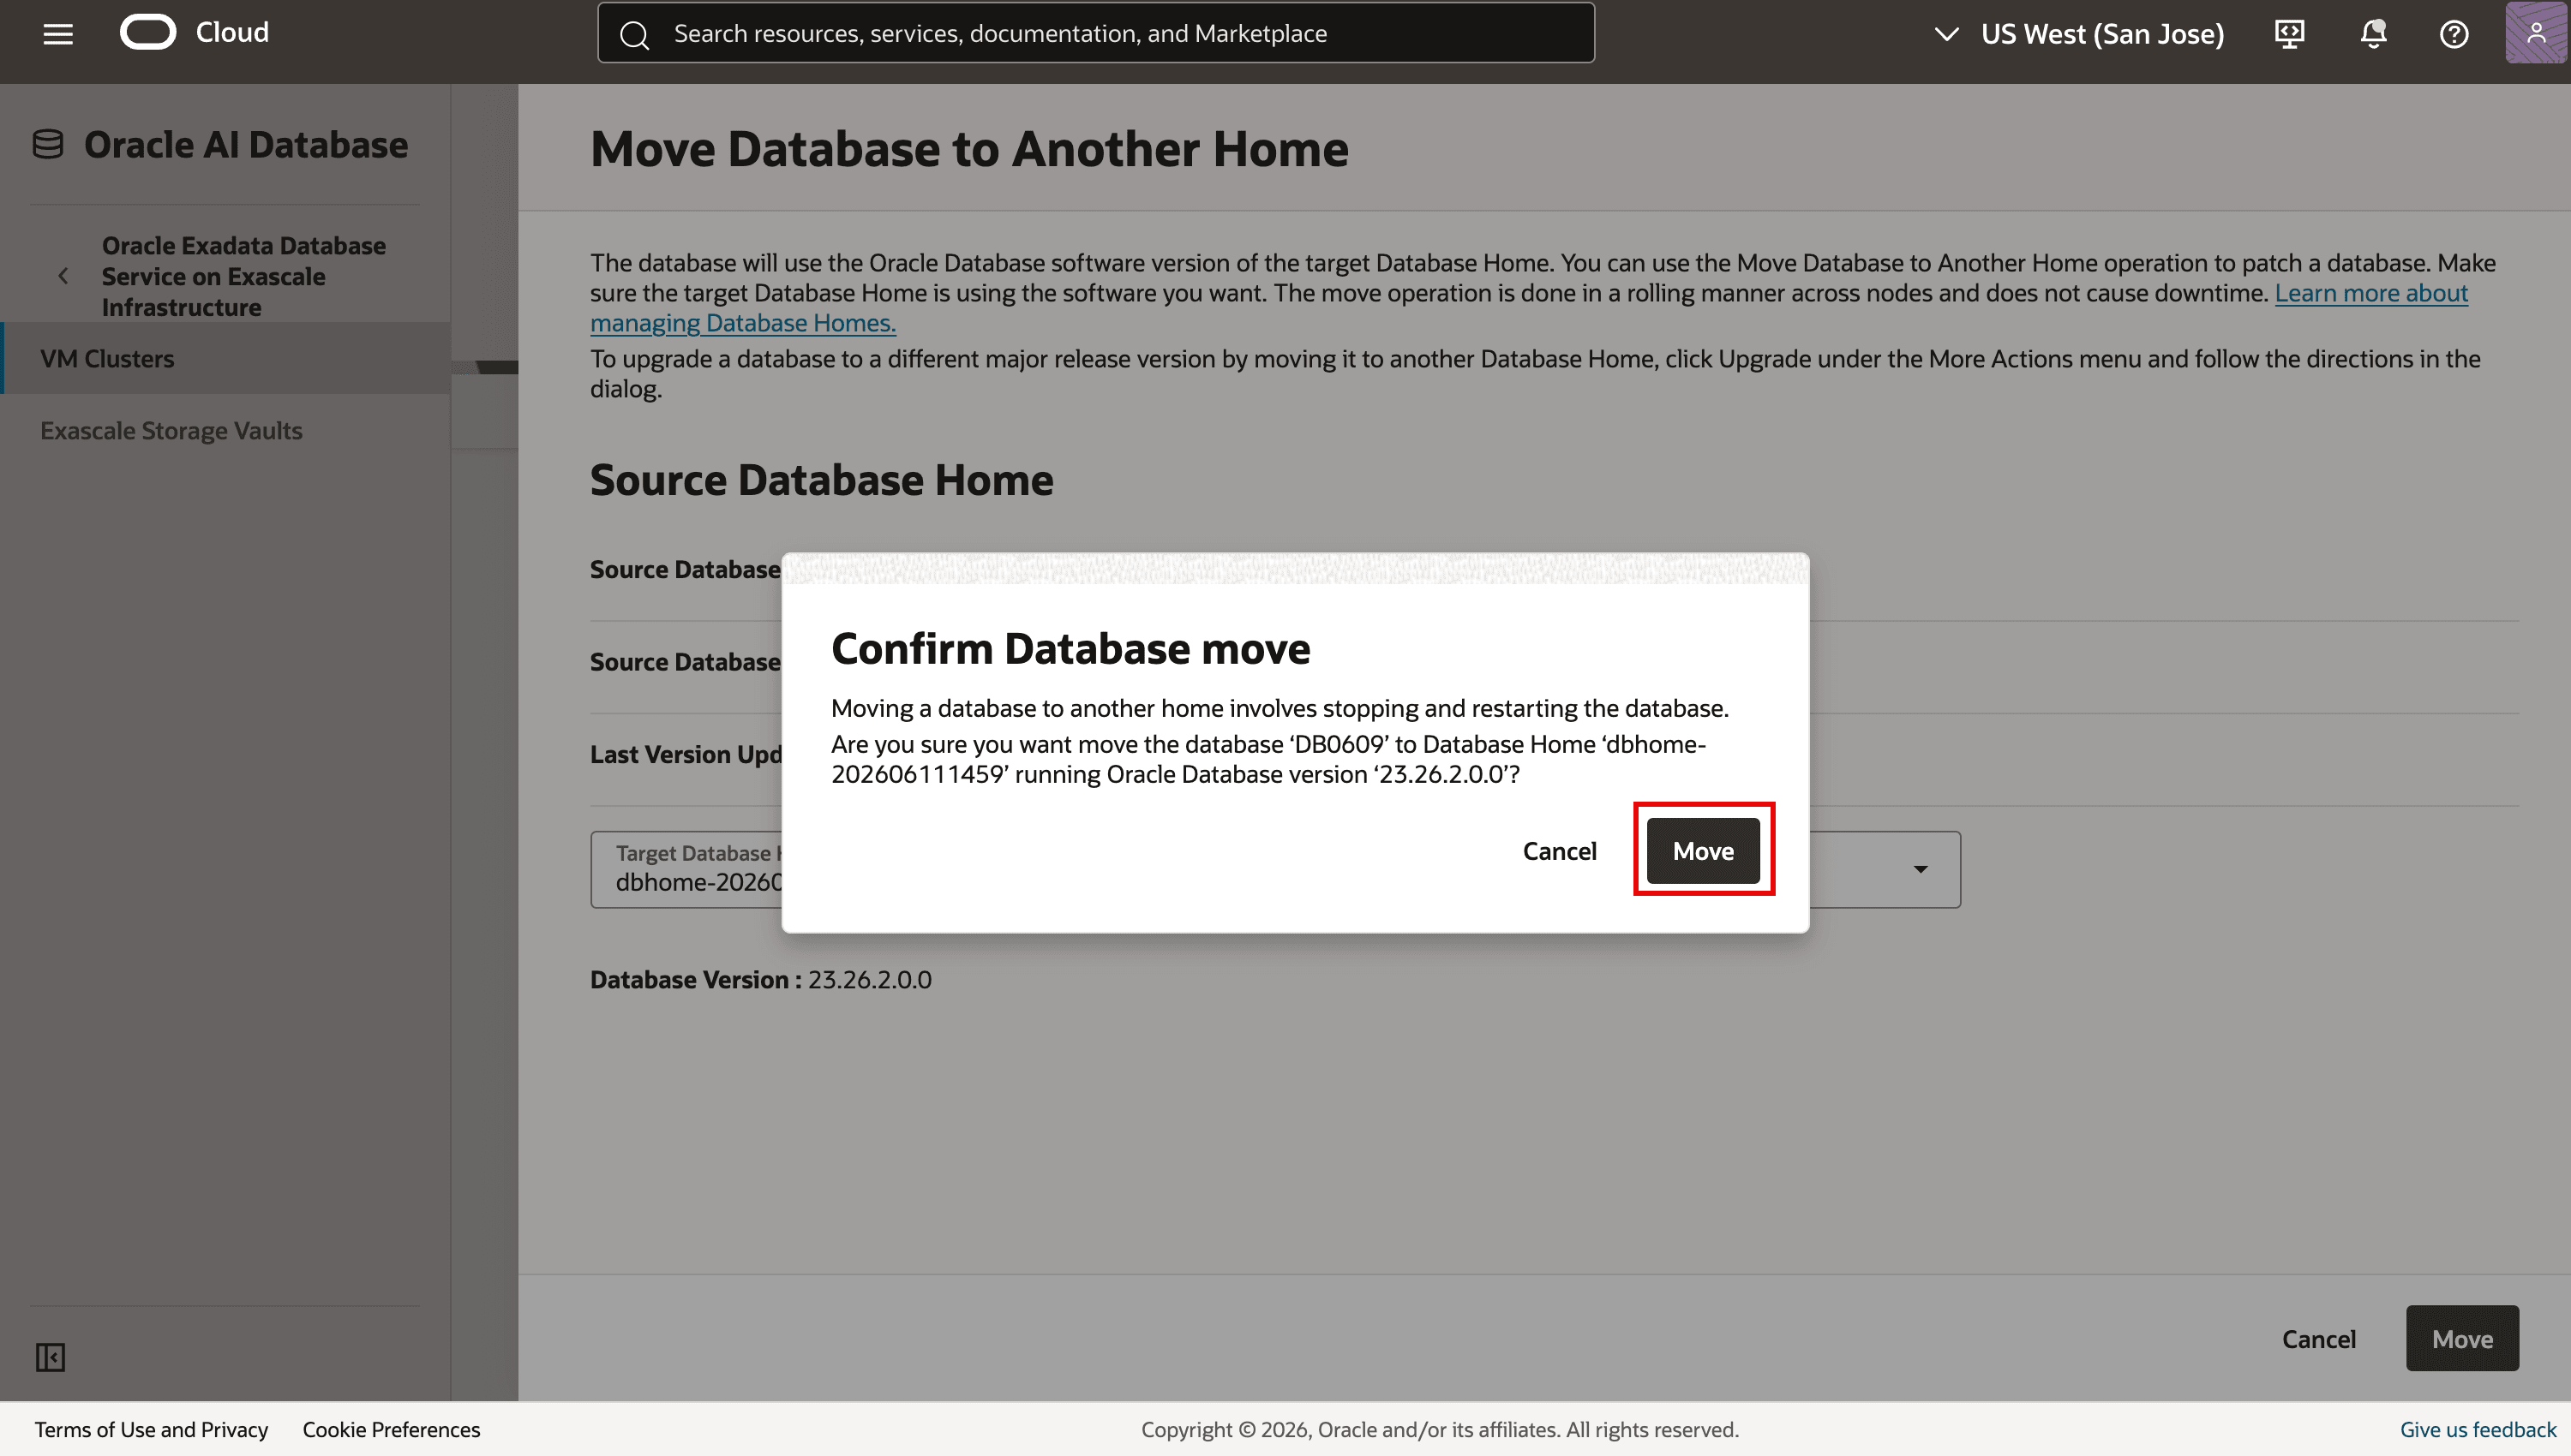Cancel the Confirm Database move dialog
This screenshot has width=2571, height=1456.
[1560, 851]
